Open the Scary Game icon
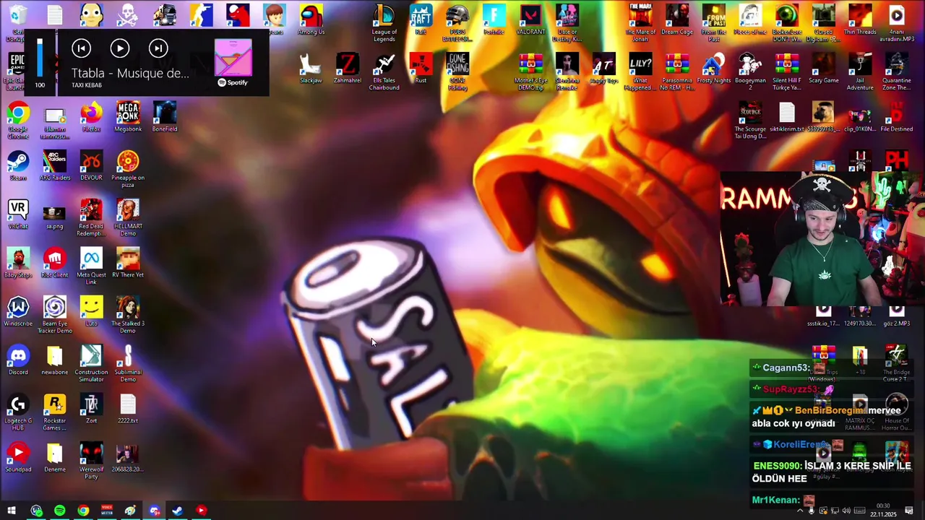This screenshot has height=520, width=925. 824,68
